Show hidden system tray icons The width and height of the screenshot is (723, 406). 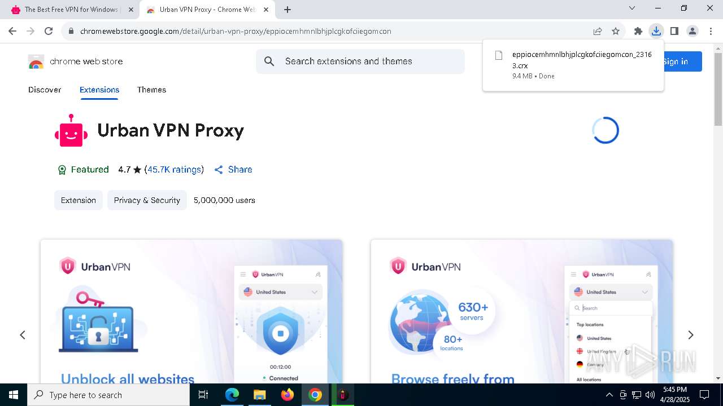[609, 395]
